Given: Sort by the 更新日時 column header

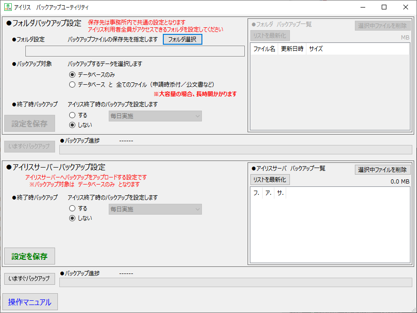Looking at the screenshot, I should [x=292, y=49].
